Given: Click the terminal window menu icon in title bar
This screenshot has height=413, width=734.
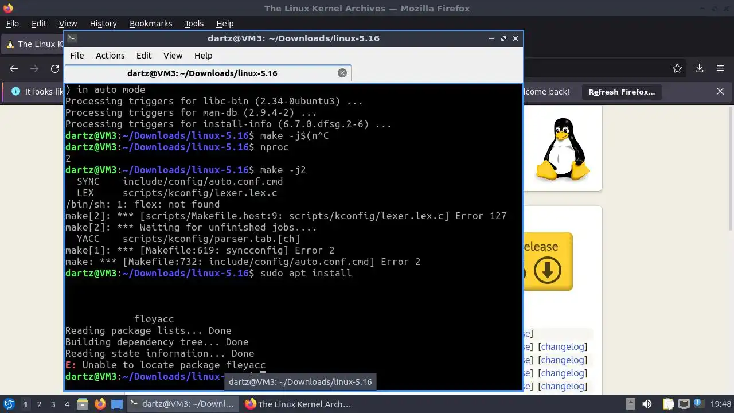Looking at the screenshot, I should point(72,38).
